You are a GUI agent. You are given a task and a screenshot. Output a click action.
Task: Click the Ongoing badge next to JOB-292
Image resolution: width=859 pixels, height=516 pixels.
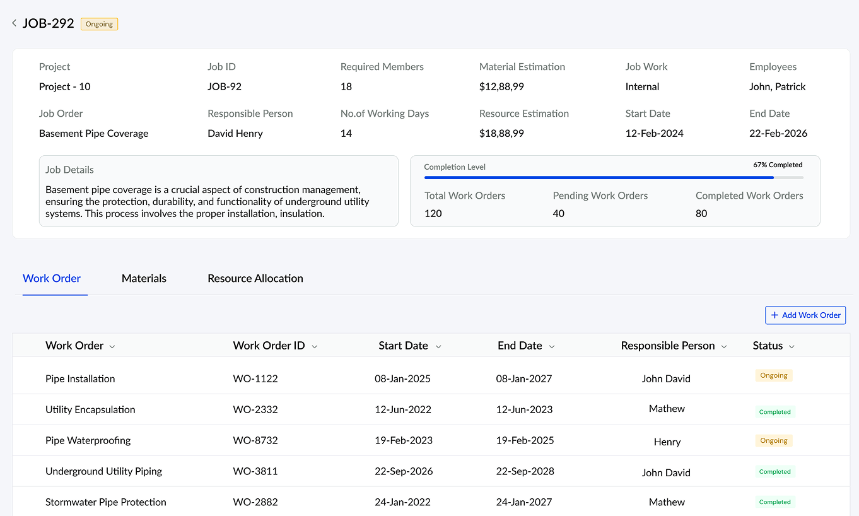[x=99, y=24]
